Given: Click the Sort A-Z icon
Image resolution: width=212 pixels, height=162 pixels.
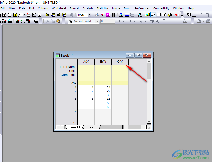Looking at the screenshot, I should [200, 15].
